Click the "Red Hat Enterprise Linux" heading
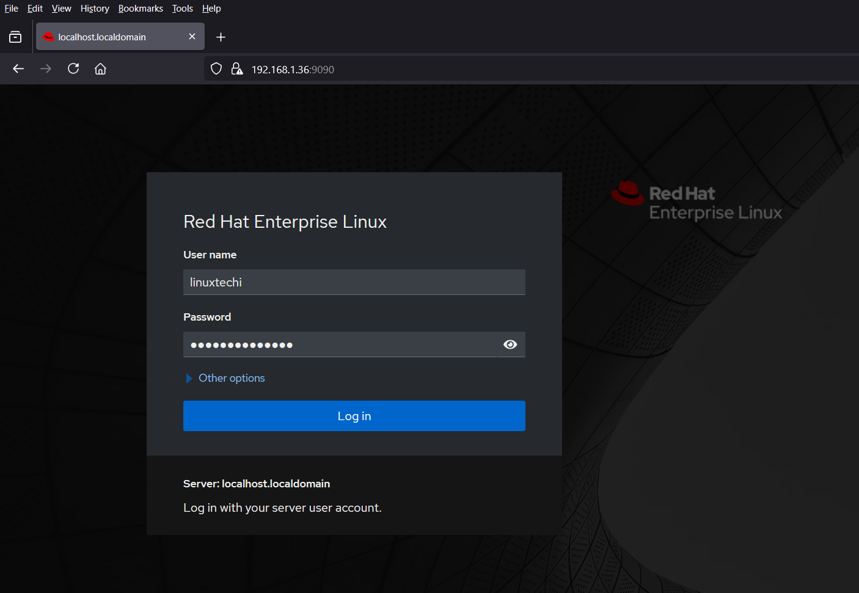Image resolution: width=859 pixels, height=593 pixels. pyautogui.click(x=285, y=222)
